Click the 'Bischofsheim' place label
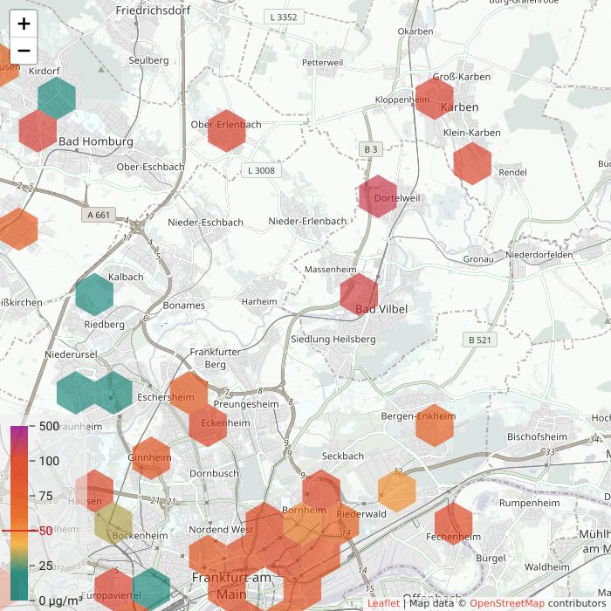 point(537,436)
